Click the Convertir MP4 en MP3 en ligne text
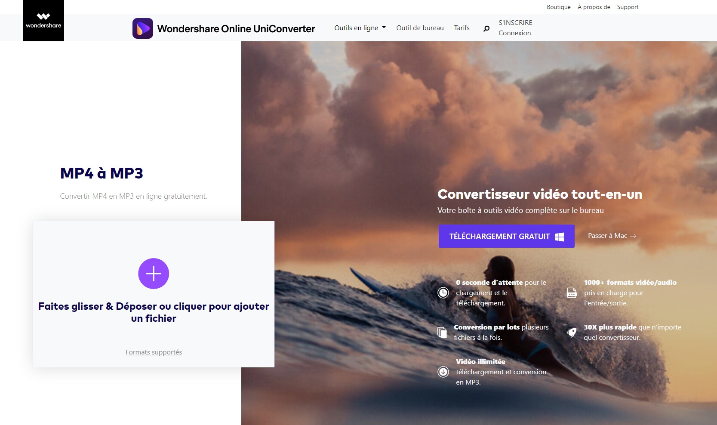 133,196
